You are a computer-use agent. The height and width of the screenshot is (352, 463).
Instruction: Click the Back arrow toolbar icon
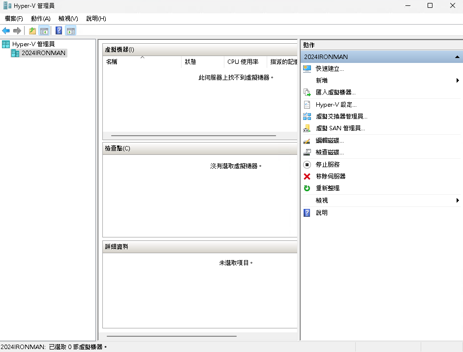[6, 30]
